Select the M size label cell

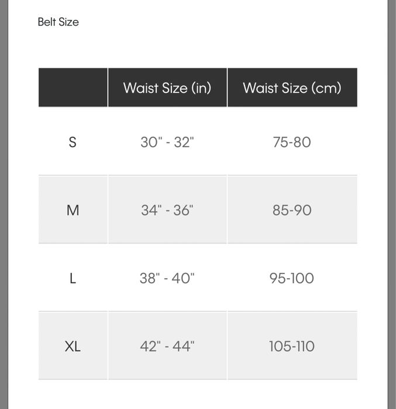[x=73, y=210]
